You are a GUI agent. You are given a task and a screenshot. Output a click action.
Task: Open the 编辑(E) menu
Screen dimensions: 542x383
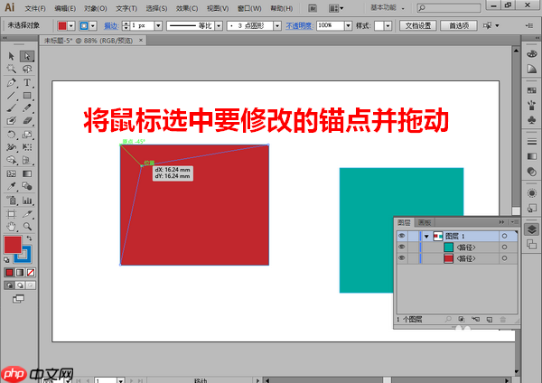coord(65,8)
